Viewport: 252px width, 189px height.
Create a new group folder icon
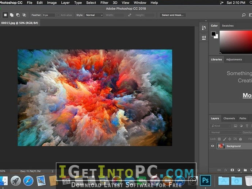coord(245,170)
